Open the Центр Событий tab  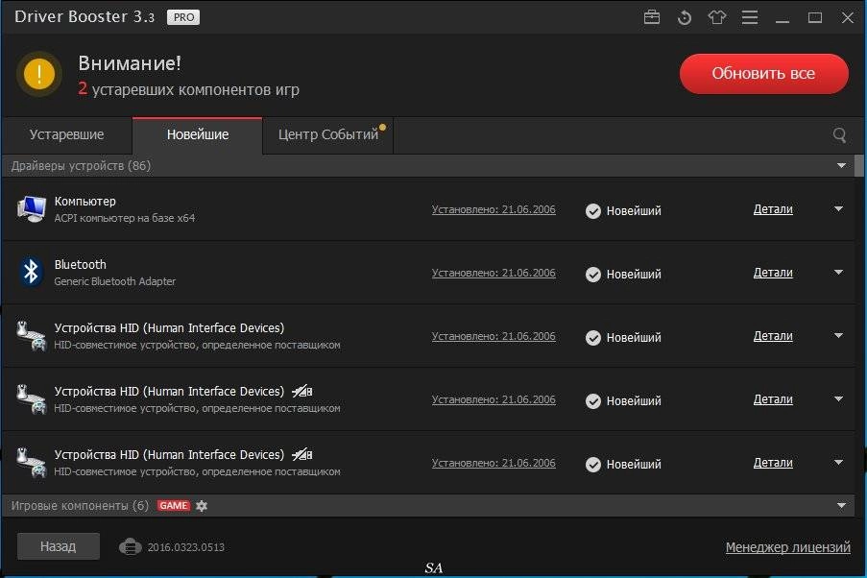328,135
